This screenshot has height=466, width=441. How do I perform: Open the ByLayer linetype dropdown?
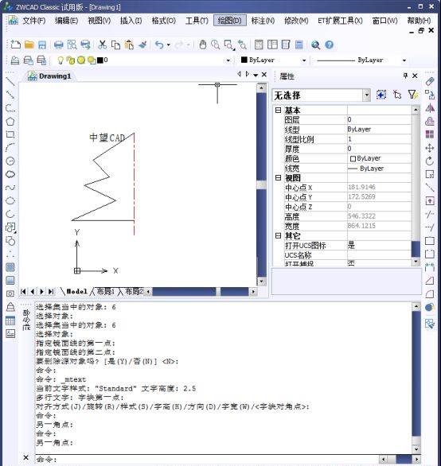(404, 60)
